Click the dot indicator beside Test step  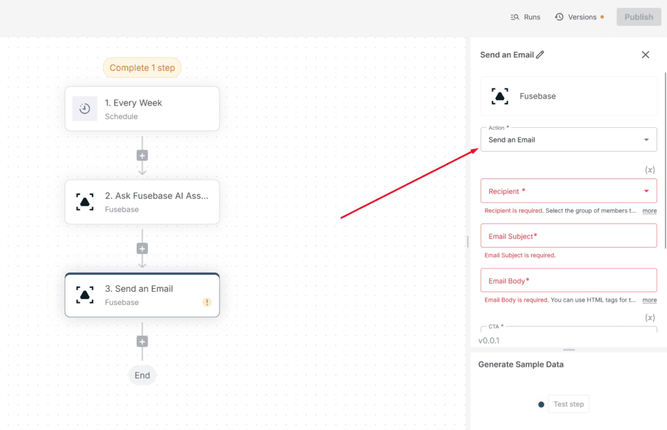tap(541, 405)
